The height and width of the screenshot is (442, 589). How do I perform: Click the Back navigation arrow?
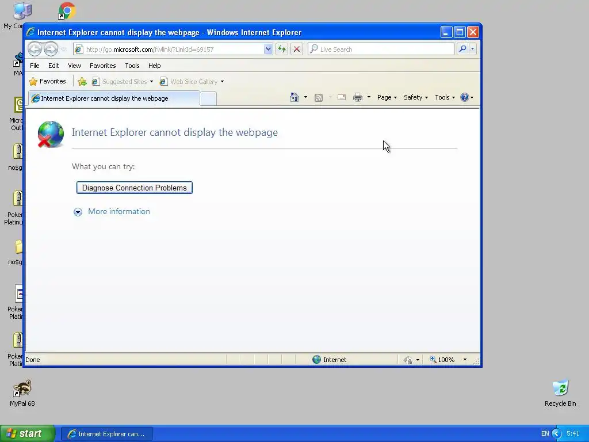(35, 49)
